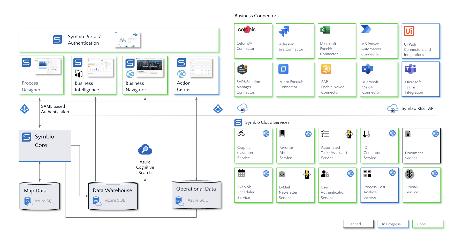This screenshot has width=455, height=231.
Task: Click the 'WebJob Scheduler Service' text
Action: [246, 192]
